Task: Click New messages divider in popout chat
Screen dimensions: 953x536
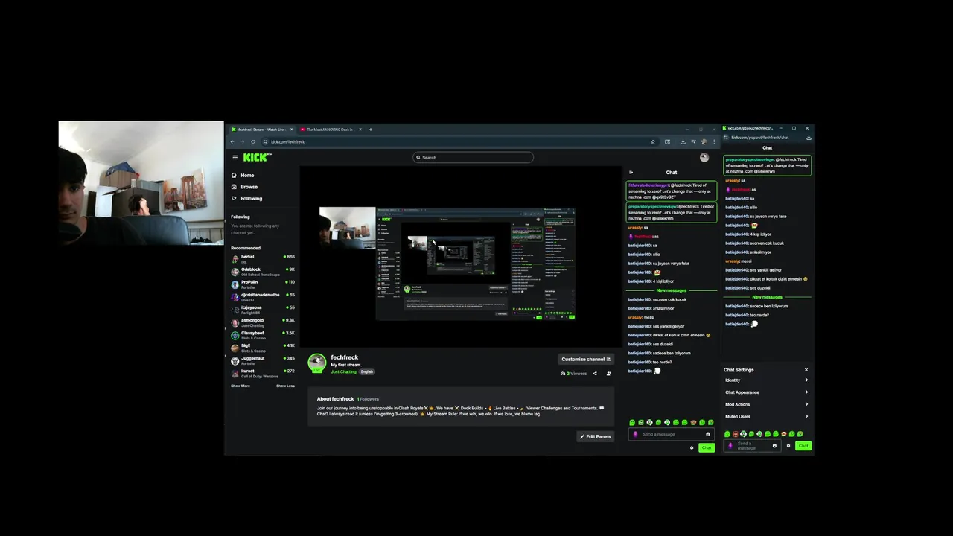Action: [x=767, y=297]
